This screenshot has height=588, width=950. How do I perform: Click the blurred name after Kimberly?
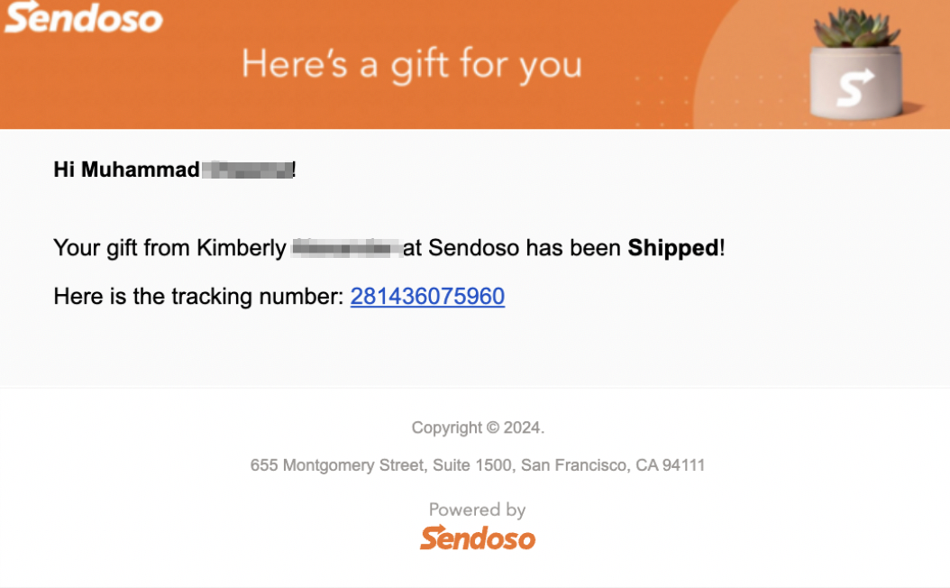(346, 248)
